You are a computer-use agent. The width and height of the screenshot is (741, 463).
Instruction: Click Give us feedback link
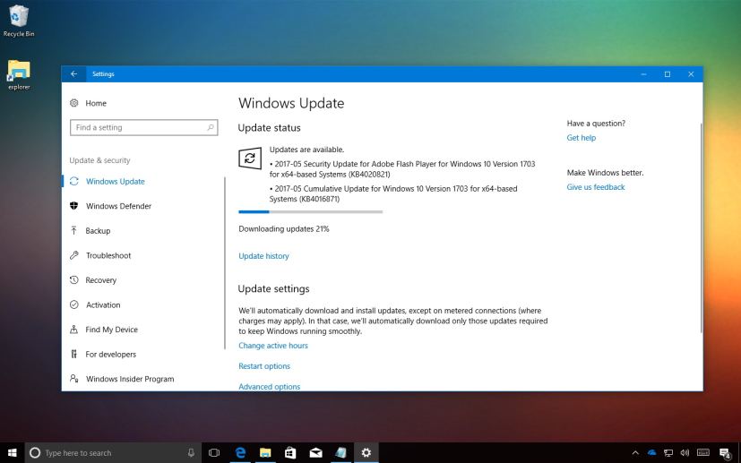(596, 187)
